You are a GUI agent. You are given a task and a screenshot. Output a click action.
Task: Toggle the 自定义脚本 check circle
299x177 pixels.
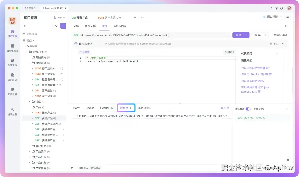[x=76, y=44]
